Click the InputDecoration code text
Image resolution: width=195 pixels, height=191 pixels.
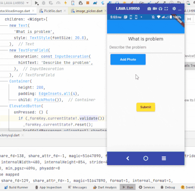point(72,56)
